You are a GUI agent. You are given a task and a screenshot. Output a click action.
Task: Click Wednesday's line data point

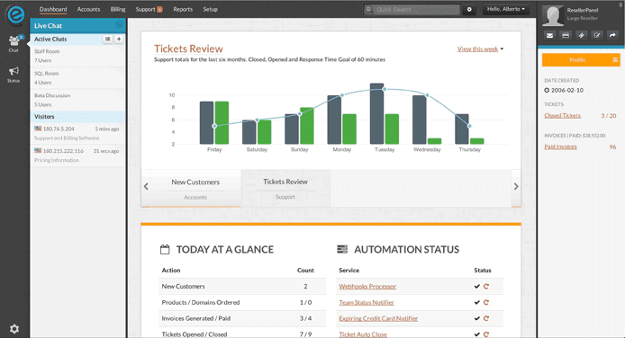[x=427, y=95]
